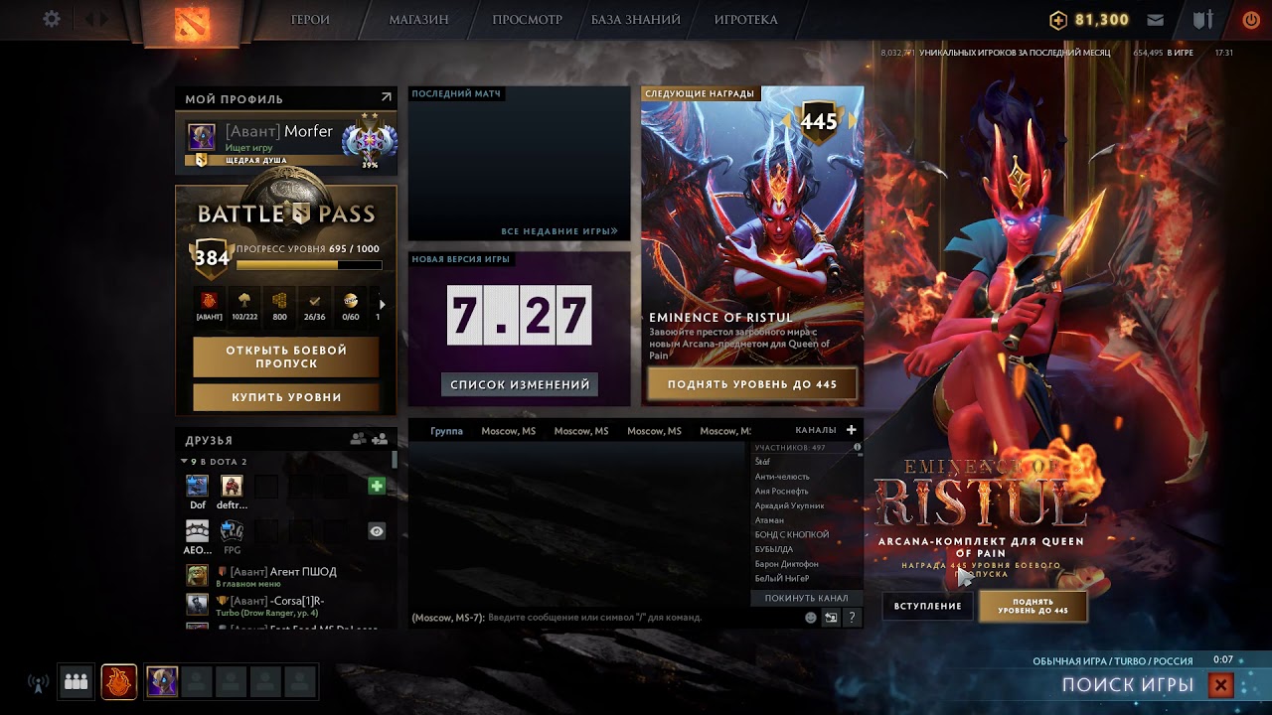Click Список изменений button
Viewport: 1272px width, 715px height.
[520, 384]
